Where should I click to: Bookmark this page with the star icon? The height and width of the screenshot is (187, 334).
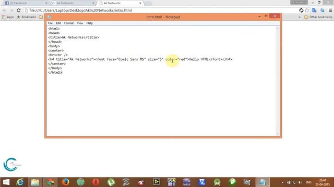pyautogui.click(x=307, y=10)
